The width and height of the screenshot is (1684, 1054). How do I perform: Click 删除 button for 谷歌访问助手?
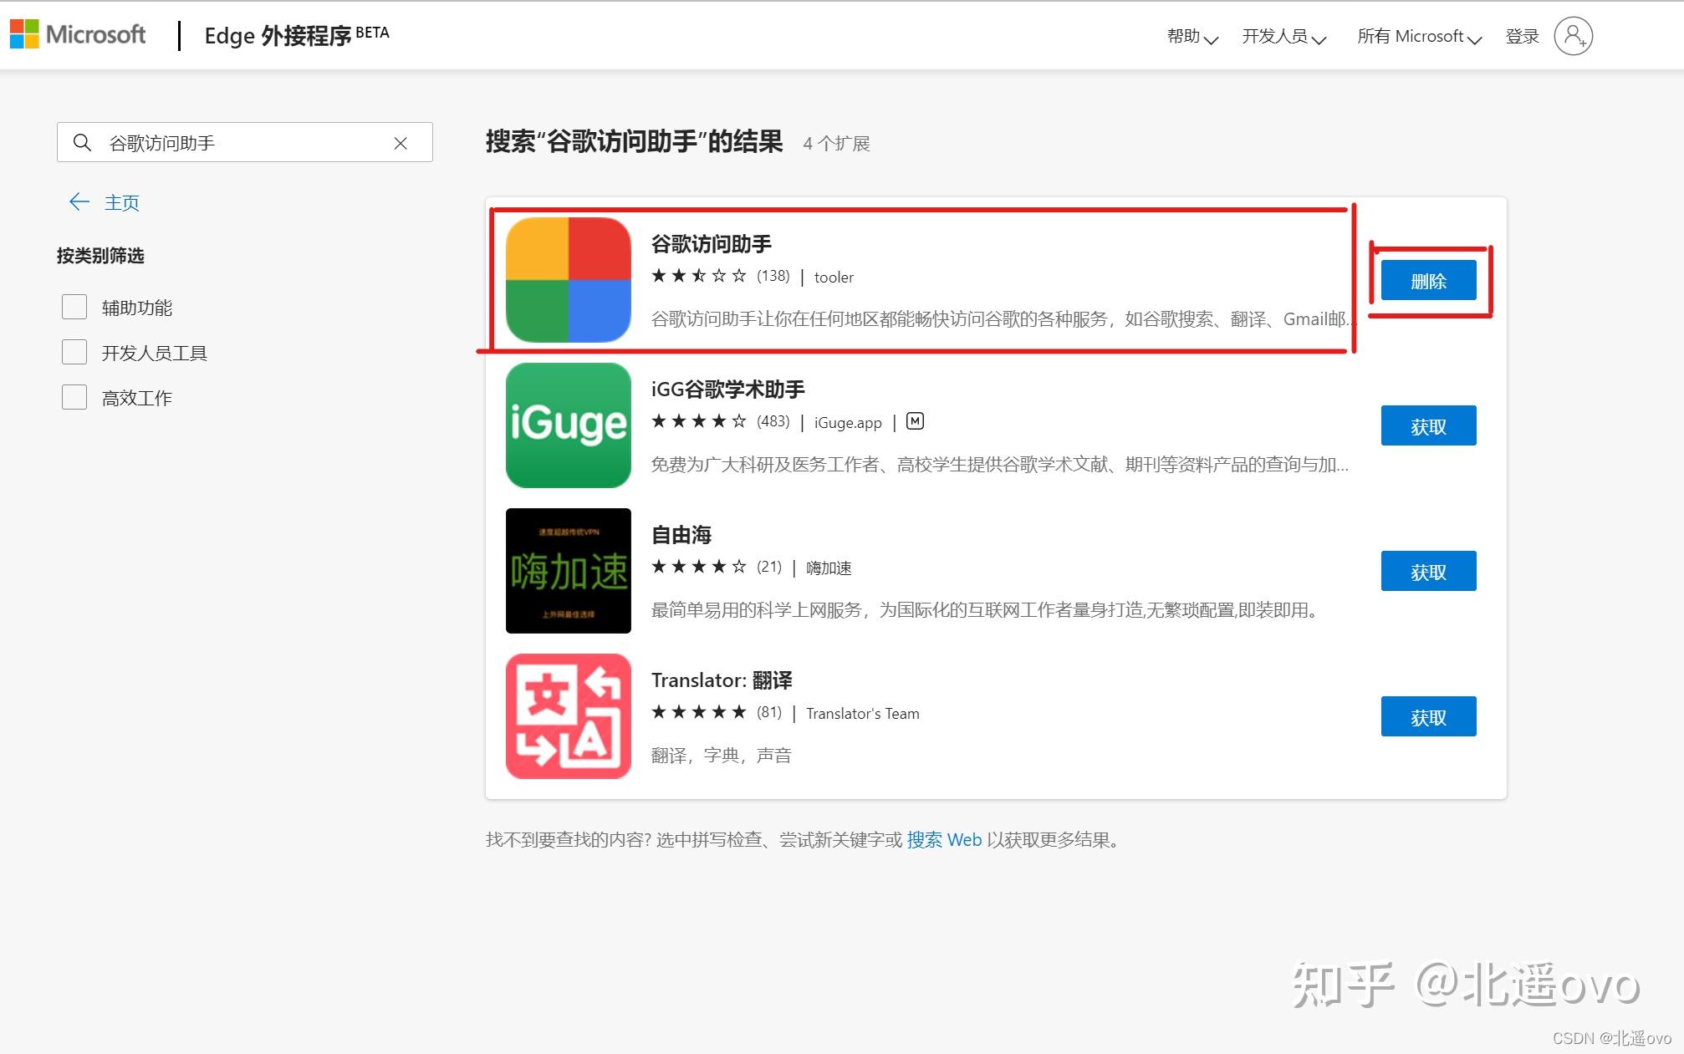pos(1428,281)
